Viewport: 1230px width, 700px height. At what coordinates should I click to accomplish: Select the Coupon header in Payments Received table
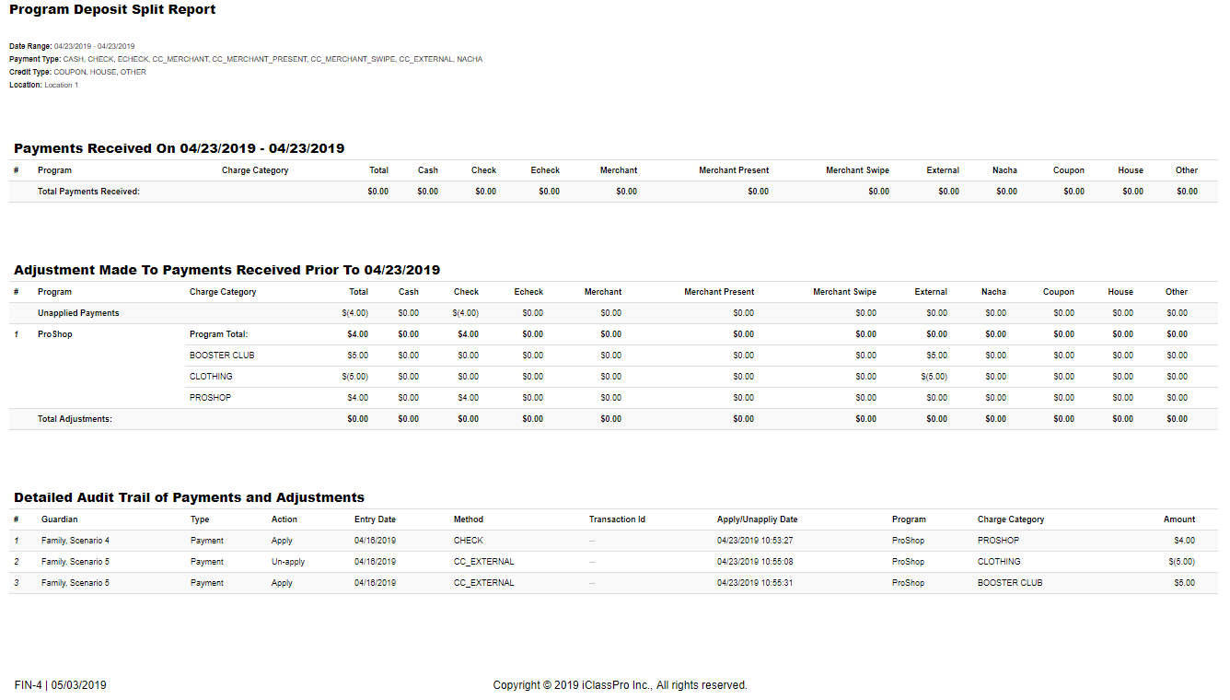coord(1069,170)
